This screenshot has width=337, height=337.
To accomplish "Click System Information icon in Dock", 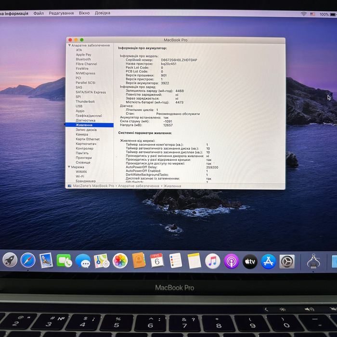I will pos(313,261).
